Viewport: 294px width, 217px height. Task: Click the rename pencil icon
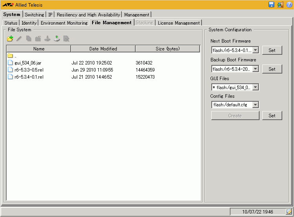[x=19, y=39]
